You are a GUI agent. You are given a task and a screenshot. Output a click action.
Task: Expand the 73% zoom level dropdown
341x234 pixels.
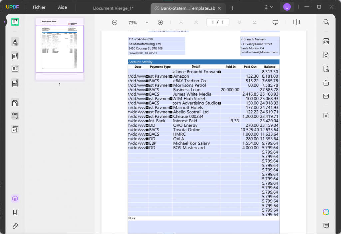tap(147, 23)
